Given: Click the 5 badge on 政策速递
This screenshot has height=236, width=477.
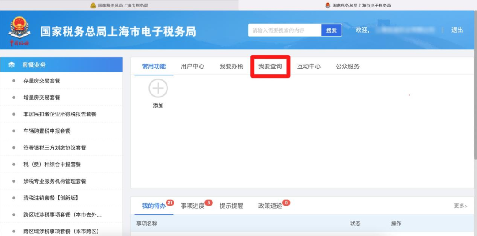Looking at the screenshot, I should (x=286, y=203).
